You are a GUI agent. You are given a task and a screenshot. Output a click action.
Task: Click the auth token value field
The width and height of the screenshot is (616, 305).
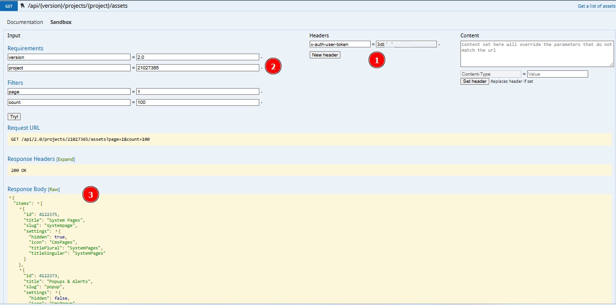point(406,44)
